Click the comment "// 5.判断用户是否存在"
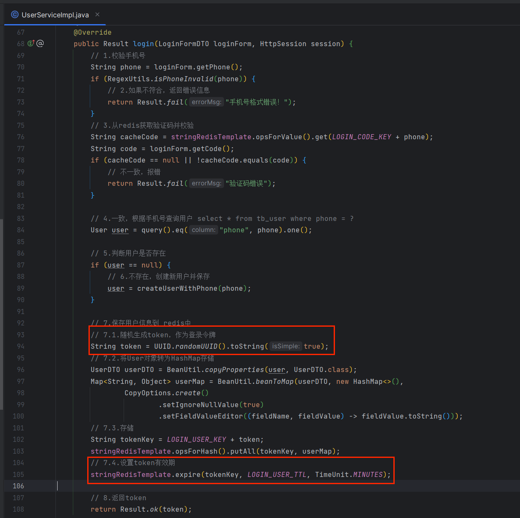Image resolution: width=520 pixels, height=518 pixels. [128, 253]
